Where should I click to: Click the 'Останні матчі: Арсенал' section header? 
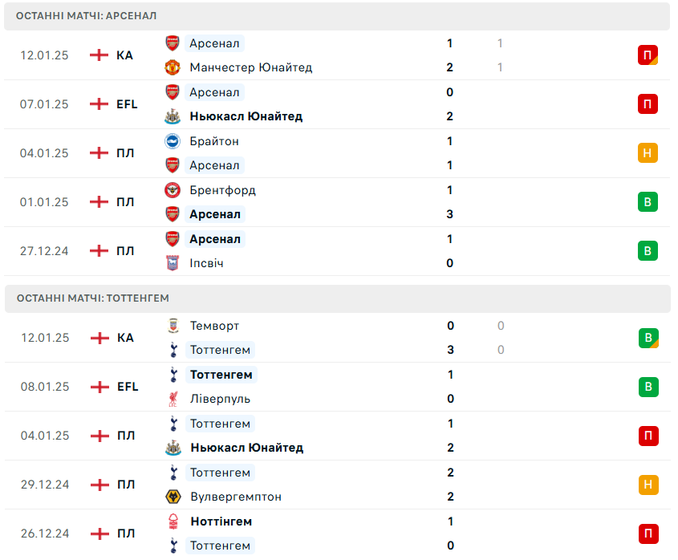tap(87, 16)
